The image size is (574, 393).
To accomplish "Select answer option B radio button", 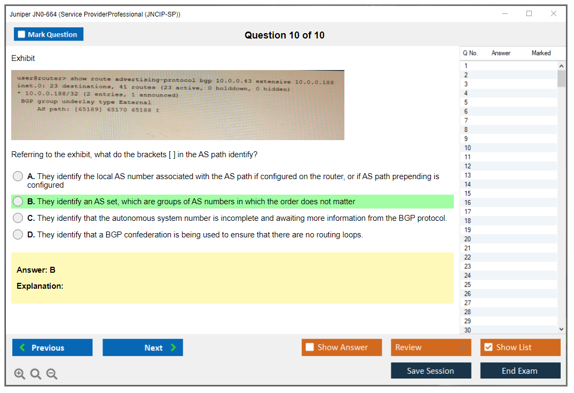I will (18, 202).
